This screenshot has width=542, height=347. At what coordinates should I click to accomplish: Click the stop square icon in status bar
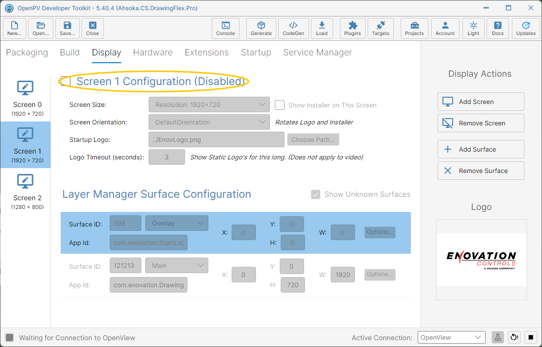[x=531, y=337]
